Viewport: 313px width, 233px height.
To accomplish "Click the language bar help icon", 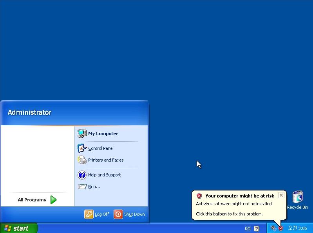I will coord(257,229).
